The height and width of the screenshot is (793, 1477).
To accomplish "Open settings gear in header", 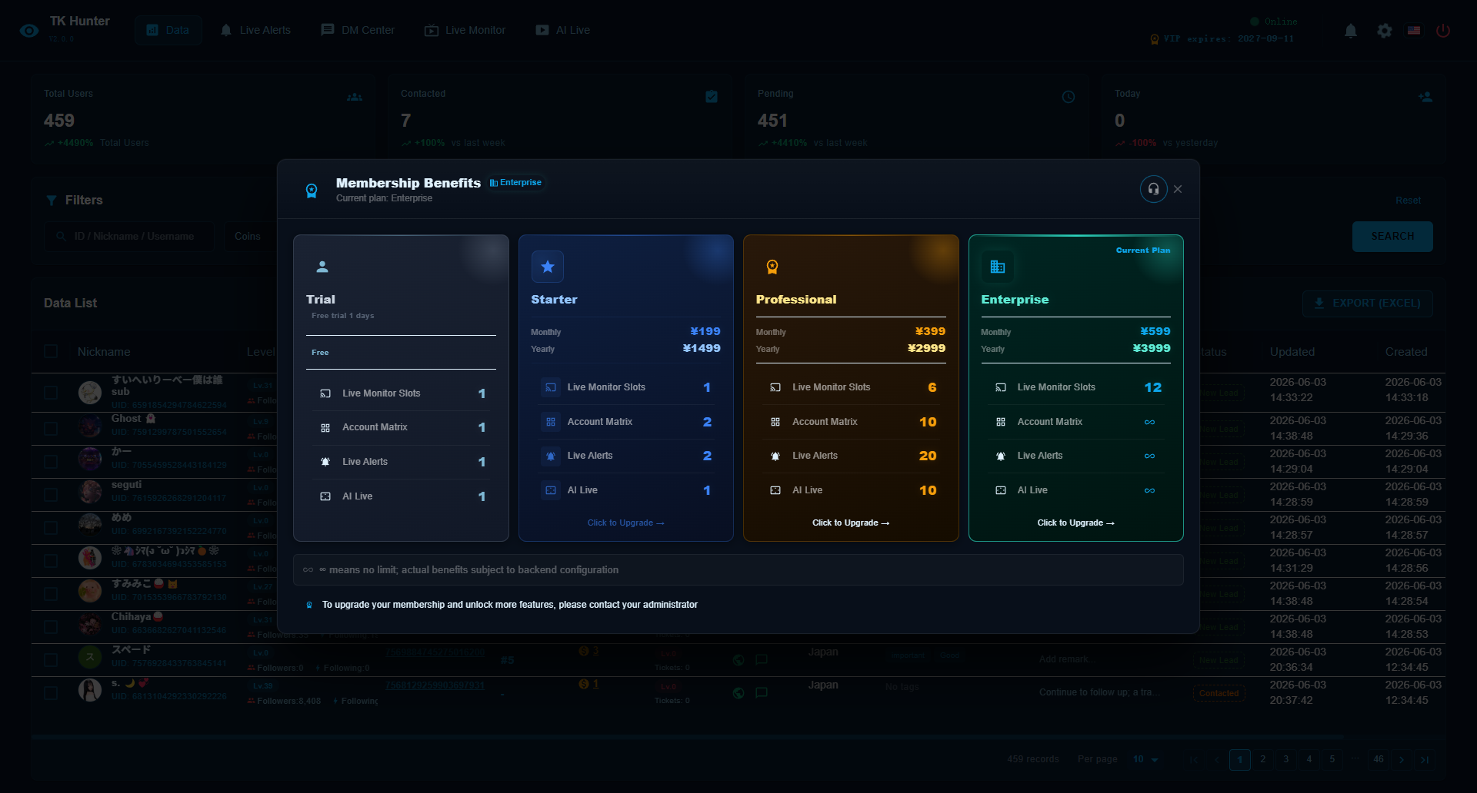I will pos(1385,31).
